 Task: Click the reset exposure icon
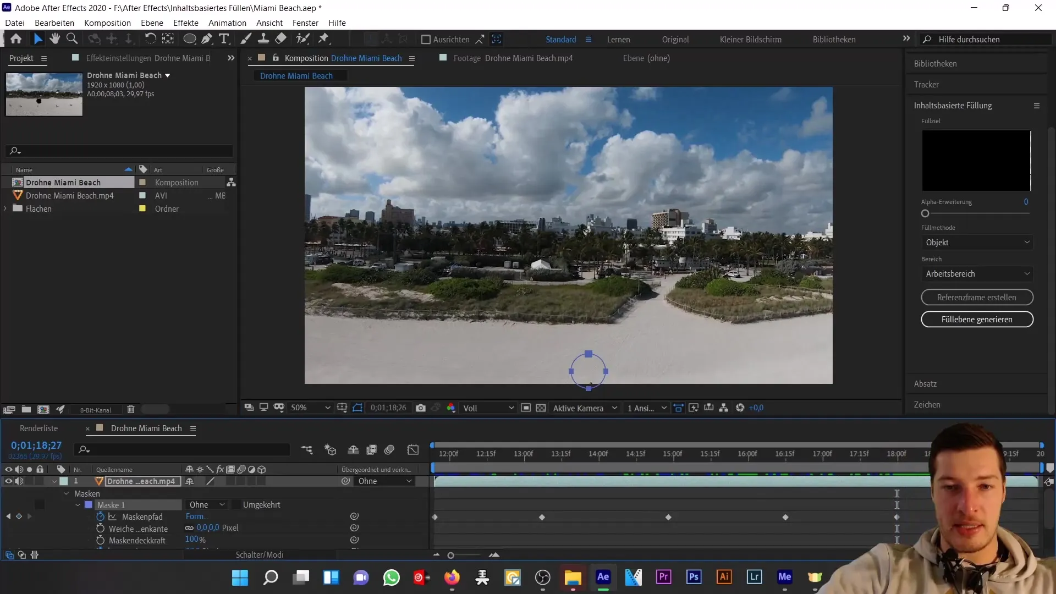coord(740,408)
